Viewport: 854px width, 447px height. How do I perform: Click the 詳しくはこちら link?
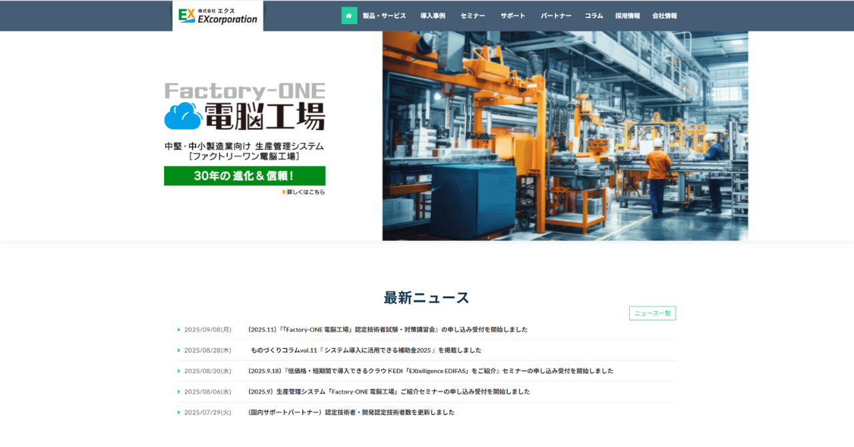point(304,192)
